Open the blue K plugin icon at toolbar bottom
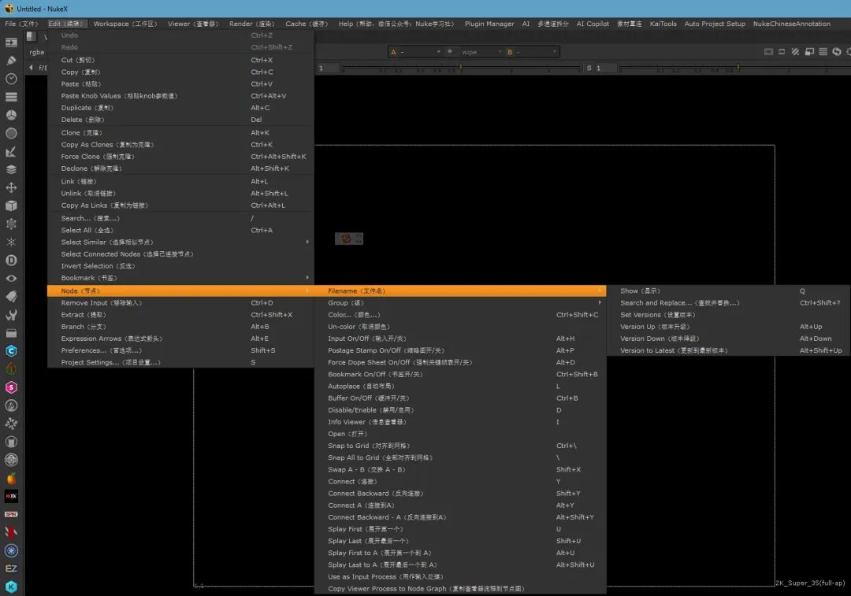The image size is (851, 596). pos(11,587)
